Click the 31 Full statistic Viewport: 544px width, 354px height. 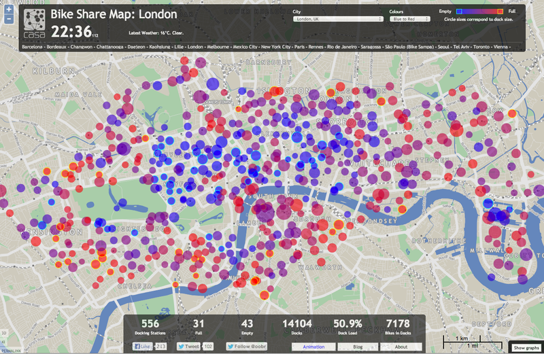[x=199, y=327]
